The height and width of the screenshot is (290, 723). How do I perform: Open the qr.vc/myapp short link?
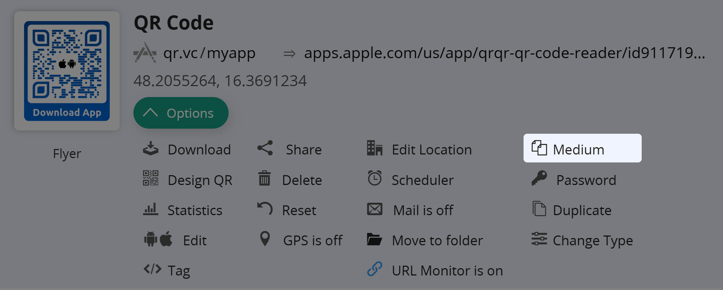point(209,53)
